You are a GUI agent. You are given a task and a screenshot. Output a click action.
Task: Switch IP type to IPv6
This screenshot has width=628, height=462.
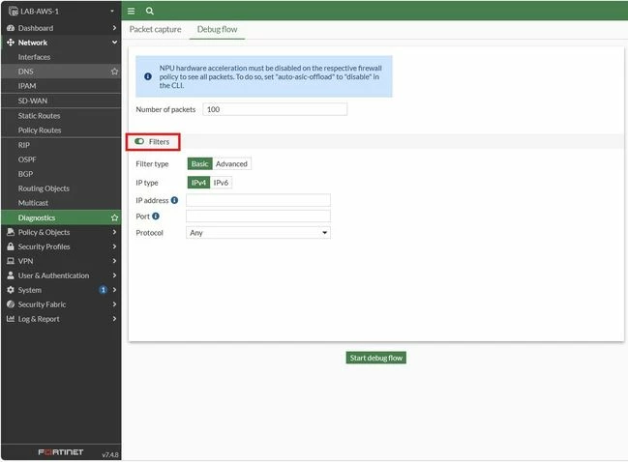tap(221, 183)
